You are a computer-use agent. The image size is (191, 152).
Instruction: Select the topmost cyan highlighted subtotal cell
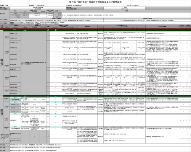[x=15, y=97]
